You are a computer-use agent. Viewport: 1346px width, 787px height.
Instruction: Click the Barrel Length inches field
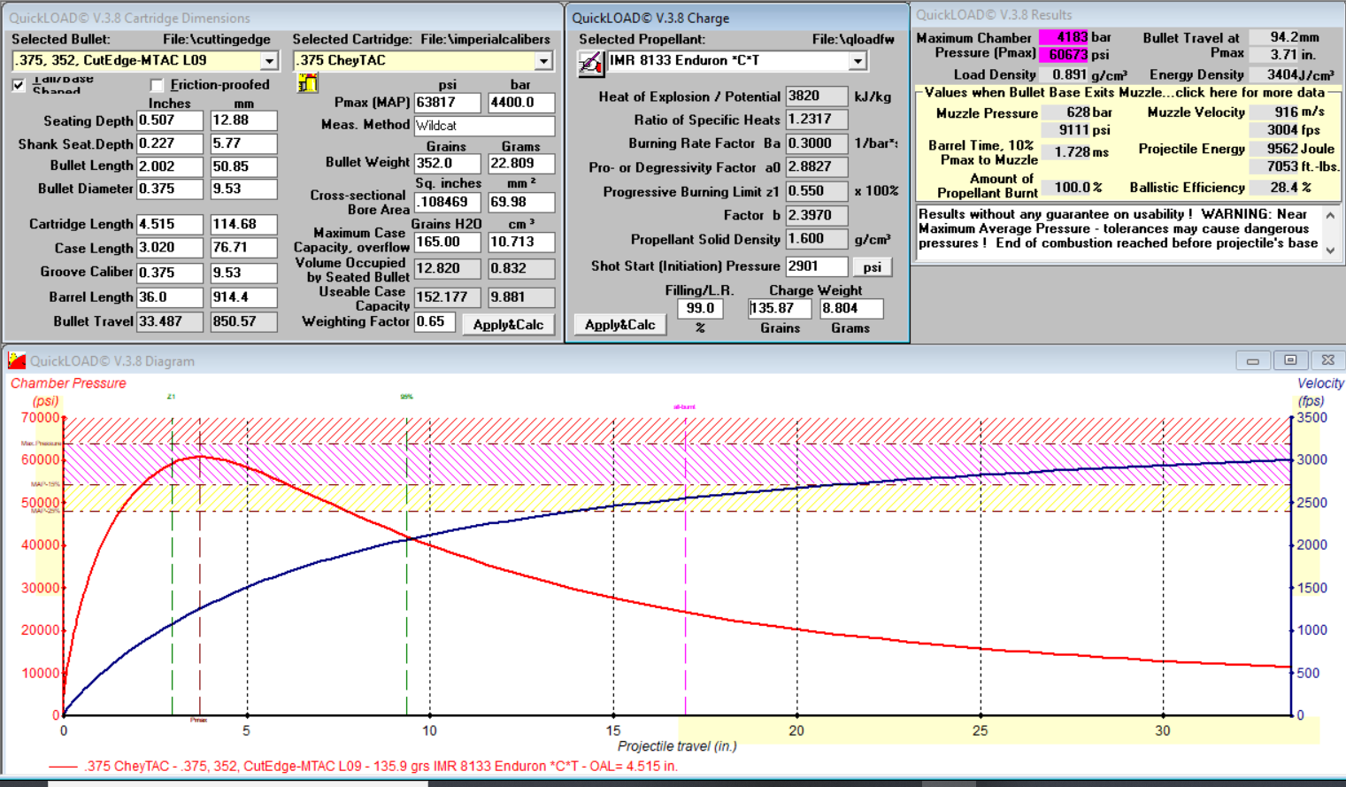click(x=170, y=297)
